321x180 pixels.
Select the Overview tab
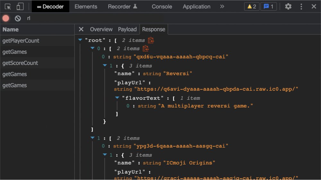(x=101, y=29)
